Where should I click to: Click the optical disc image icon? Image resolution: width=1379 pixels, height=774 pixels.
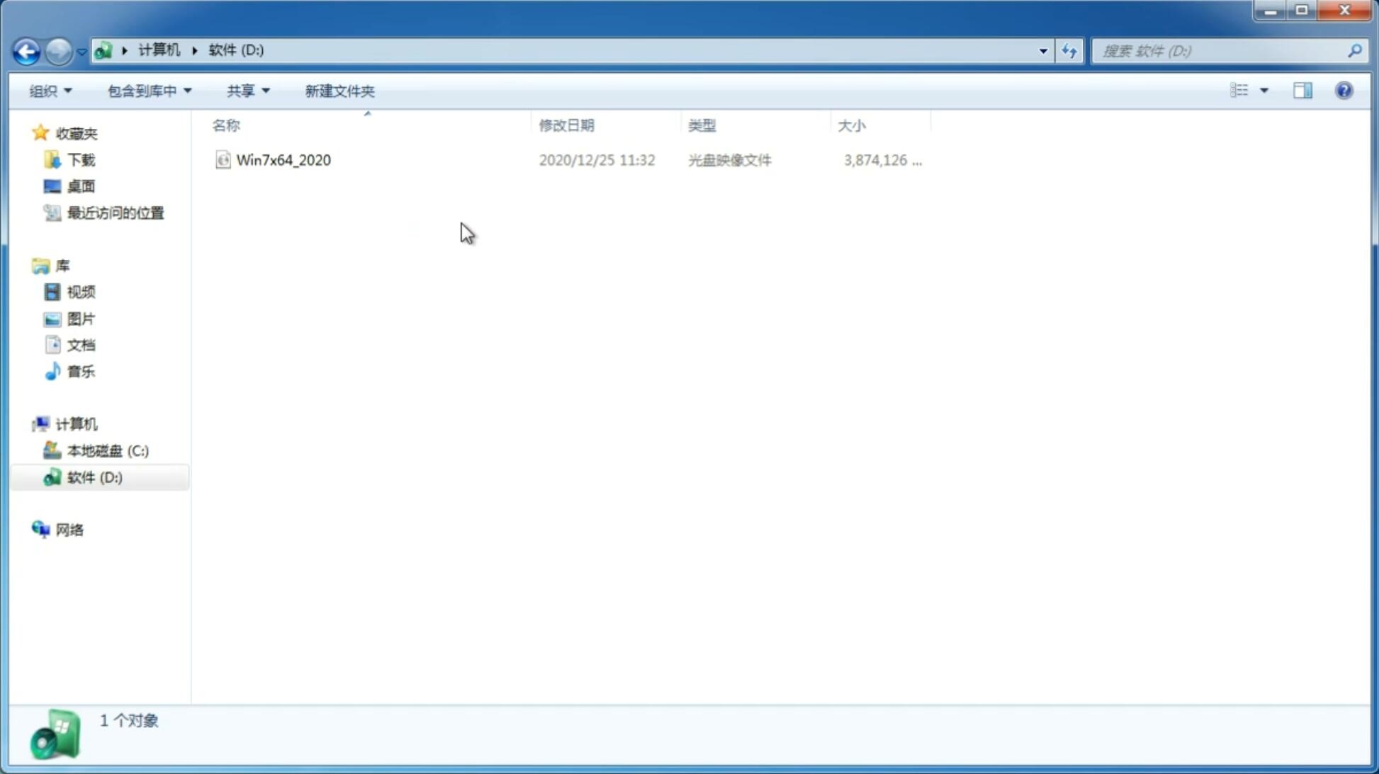(223, 160)
